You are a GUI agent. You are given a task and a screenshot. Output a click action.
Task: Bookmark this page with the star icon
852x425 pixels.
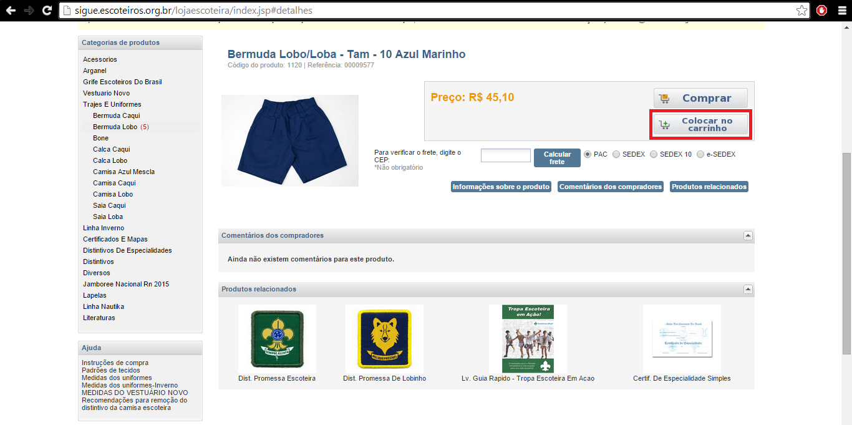[x=801, y=11]
